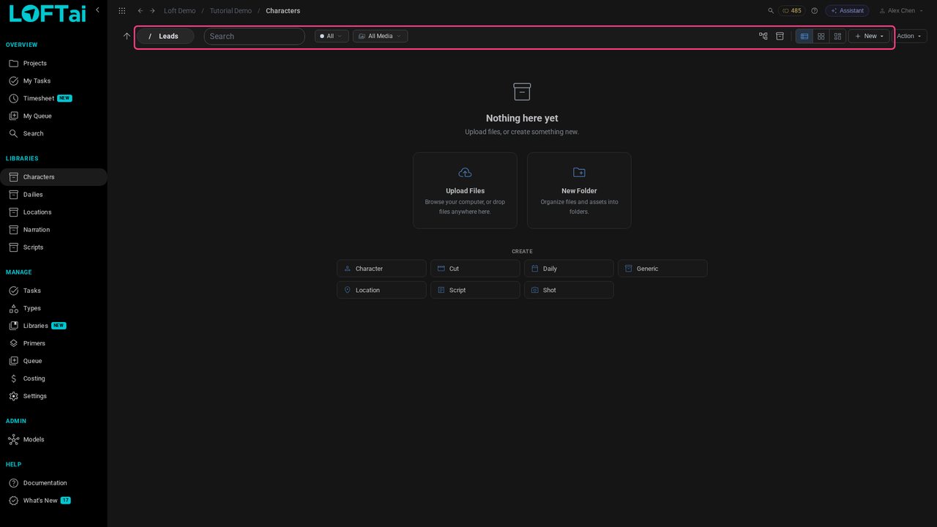Switch to the mixed tile view layout

[x=837, y=36]
